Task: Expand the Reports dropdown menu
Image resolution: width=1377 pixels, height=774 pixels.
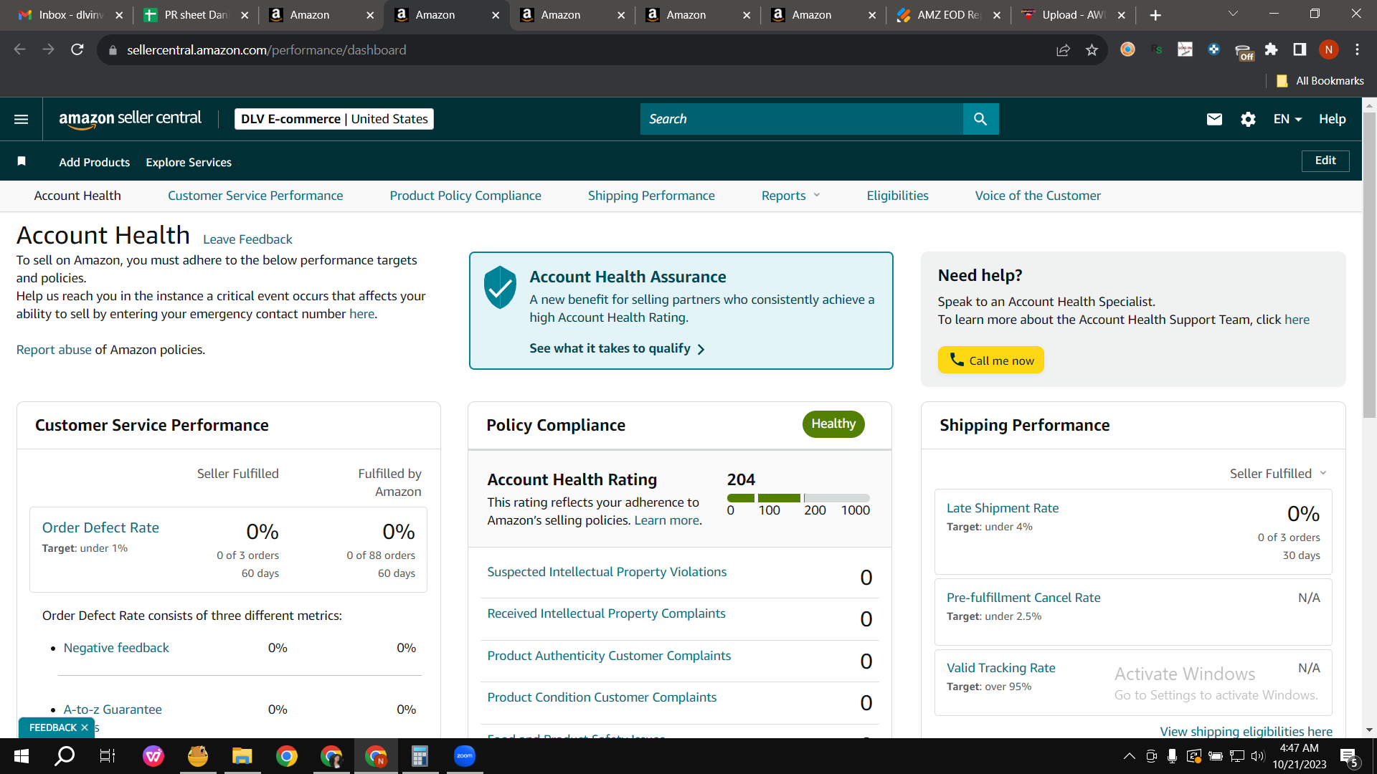Action: click(x=790, y=196)
